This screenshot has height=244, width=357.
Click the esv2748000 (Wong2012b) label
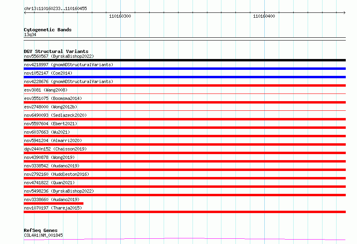(x=51, y=107)
